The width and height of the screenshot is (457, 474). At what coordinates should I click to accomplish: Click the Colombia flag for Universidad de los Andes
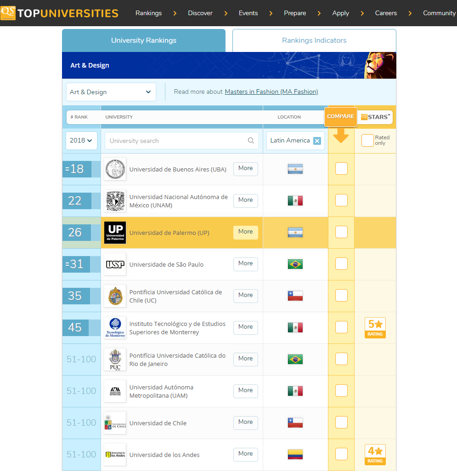295,455
